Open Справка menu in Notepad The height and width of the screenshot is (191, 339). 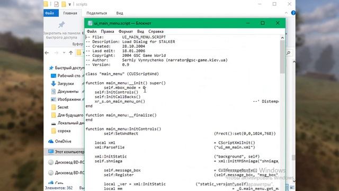pyautogui.click(x=156, y=31)
